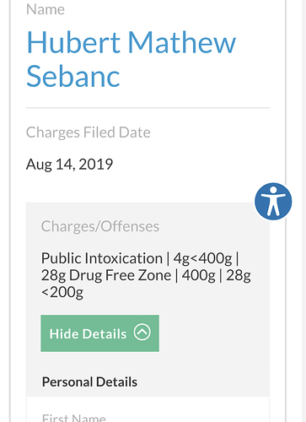Click the Name field label
The height and width of the screenshot is (422, 306).
coord(46,9)
